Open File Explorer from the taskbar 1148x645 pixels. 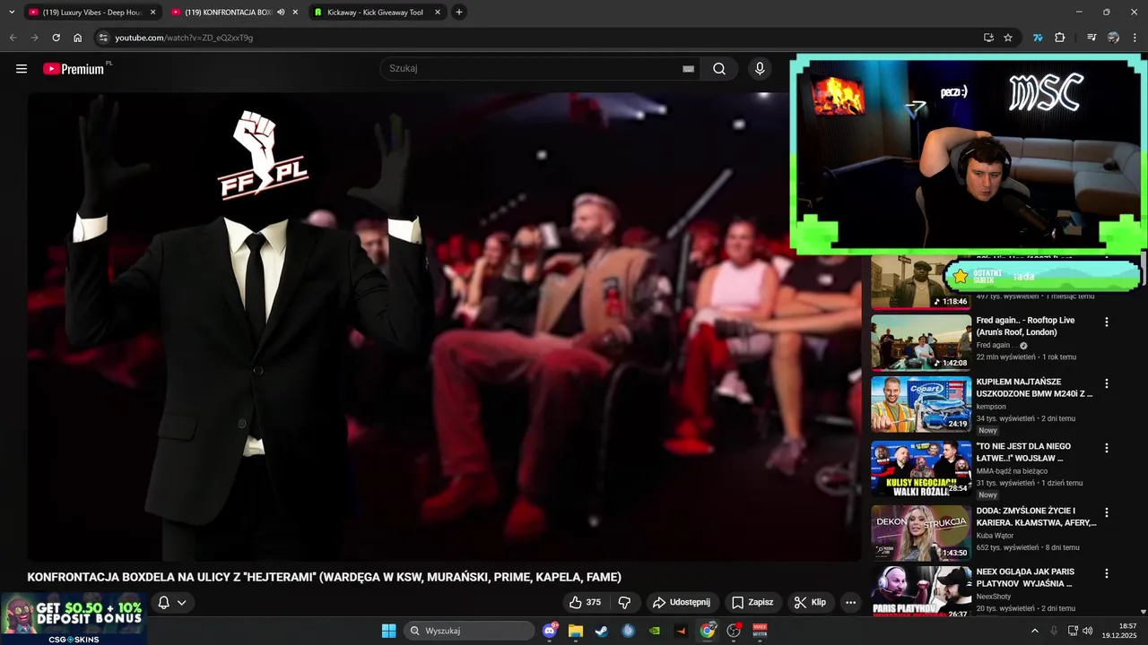coord(576,631)
